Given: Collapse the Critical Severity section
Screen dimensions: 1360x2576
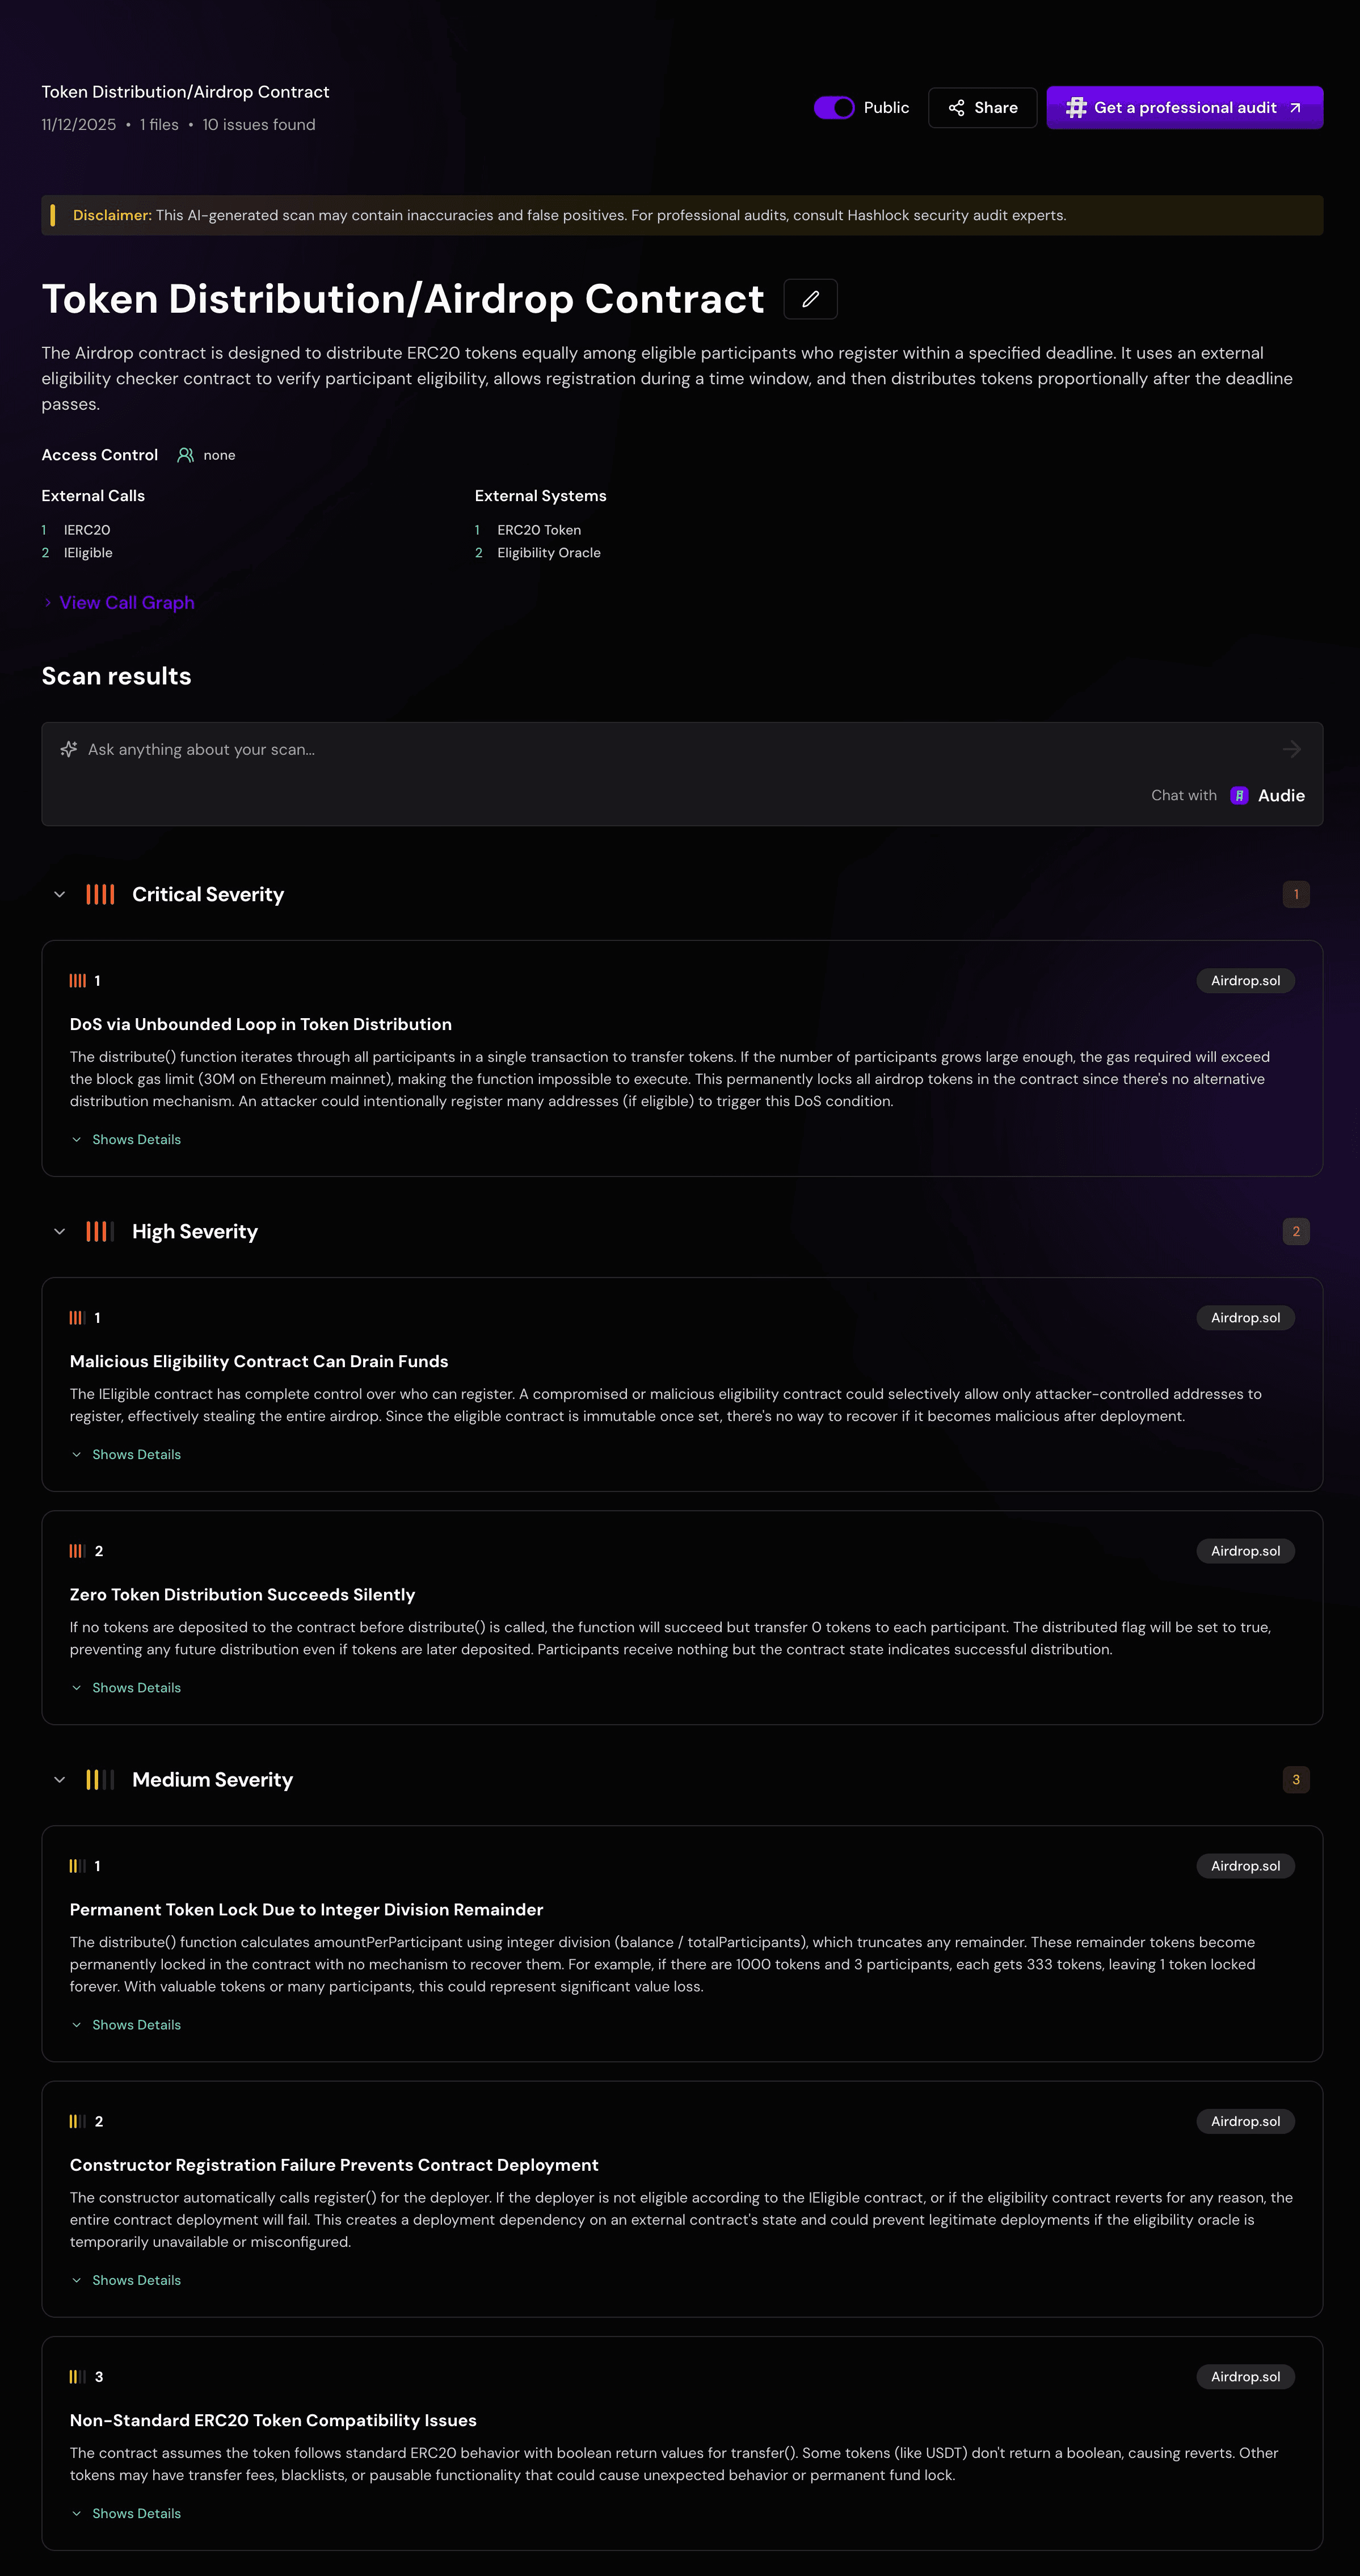Looking at the screenshot, I should tap(60, 894).
